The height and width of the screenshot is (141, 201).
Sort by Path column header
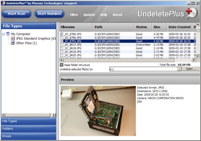click(114, 27)
